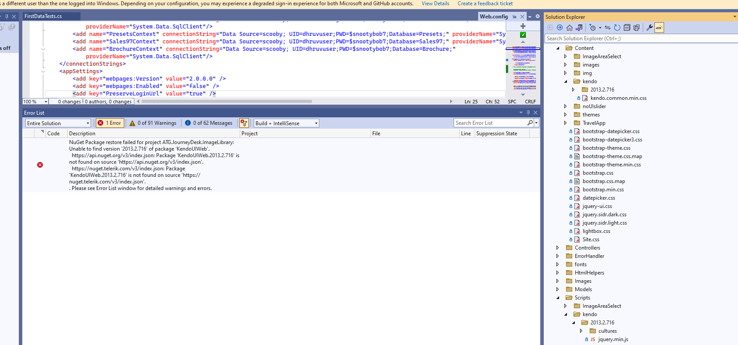Open Properties via the wrench icon
The height and width of the screenshot is (345, 738).
[x=649, y=28]
